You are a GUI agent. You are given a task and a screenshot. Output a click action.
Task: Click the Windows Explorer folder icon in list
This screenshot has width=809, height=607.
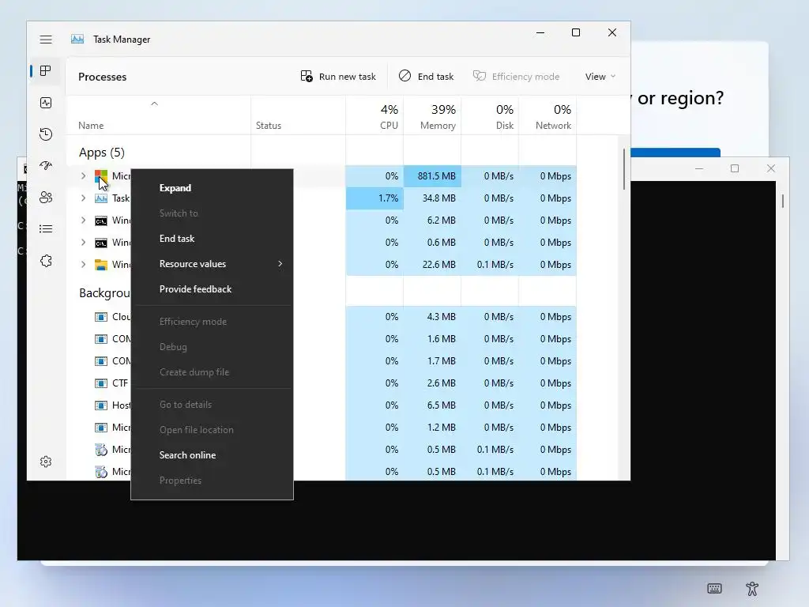101,265
